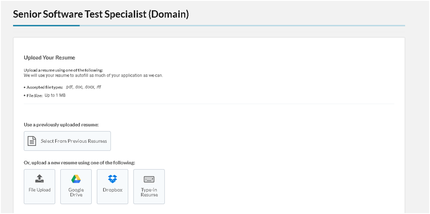Screen dimensions: 430x214
Task: Click the keyboard icon for Type-in Resume
Action: click(x=149, y=179)
